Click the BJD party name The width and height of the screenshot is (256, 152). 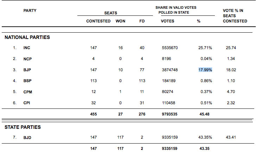tap(27, 137)
